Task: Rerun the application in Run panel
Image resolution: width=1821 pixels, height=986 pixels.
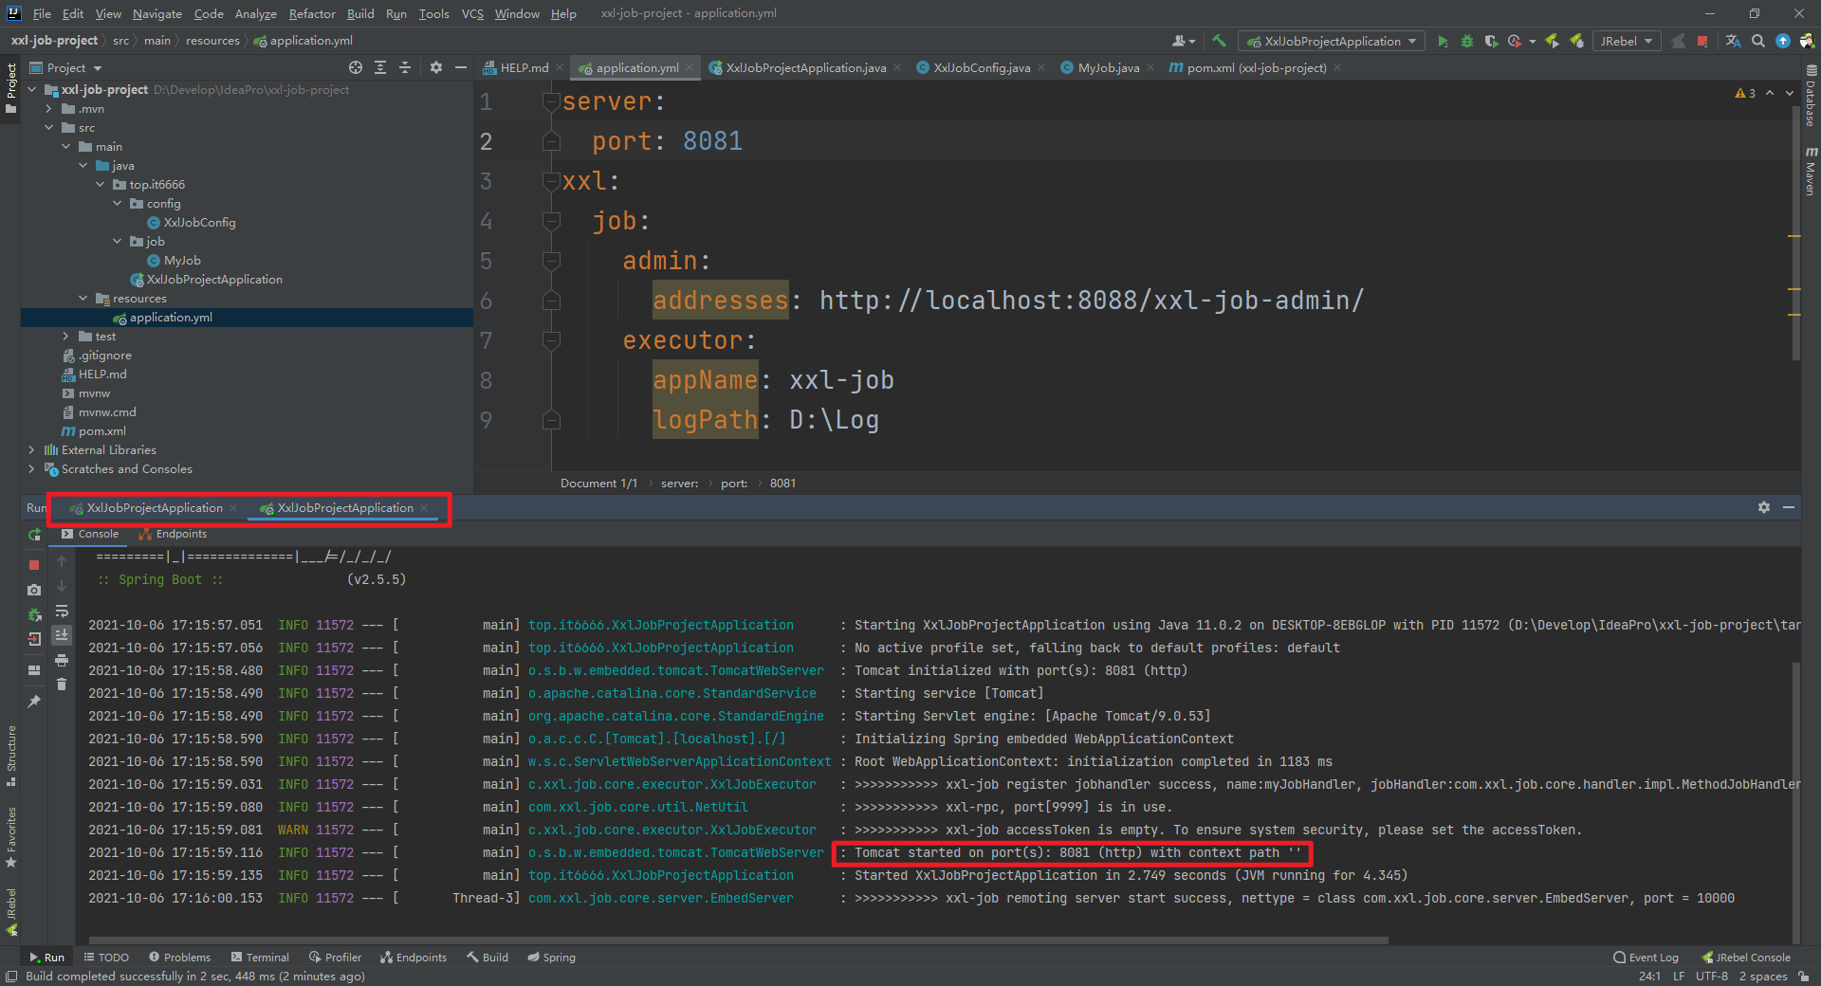Action: coord(34,535)
